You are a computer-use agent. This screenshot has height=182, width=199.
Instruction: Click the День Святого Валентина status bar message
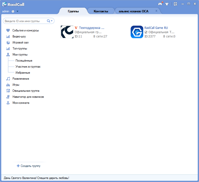coord(36,178)
